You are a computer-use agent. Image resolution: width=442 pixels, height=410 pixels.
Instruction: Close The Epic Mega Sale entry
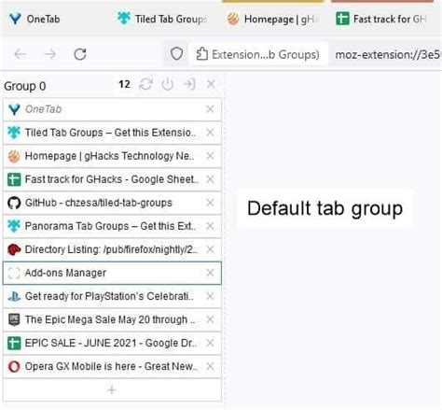[x=210, y=319]
